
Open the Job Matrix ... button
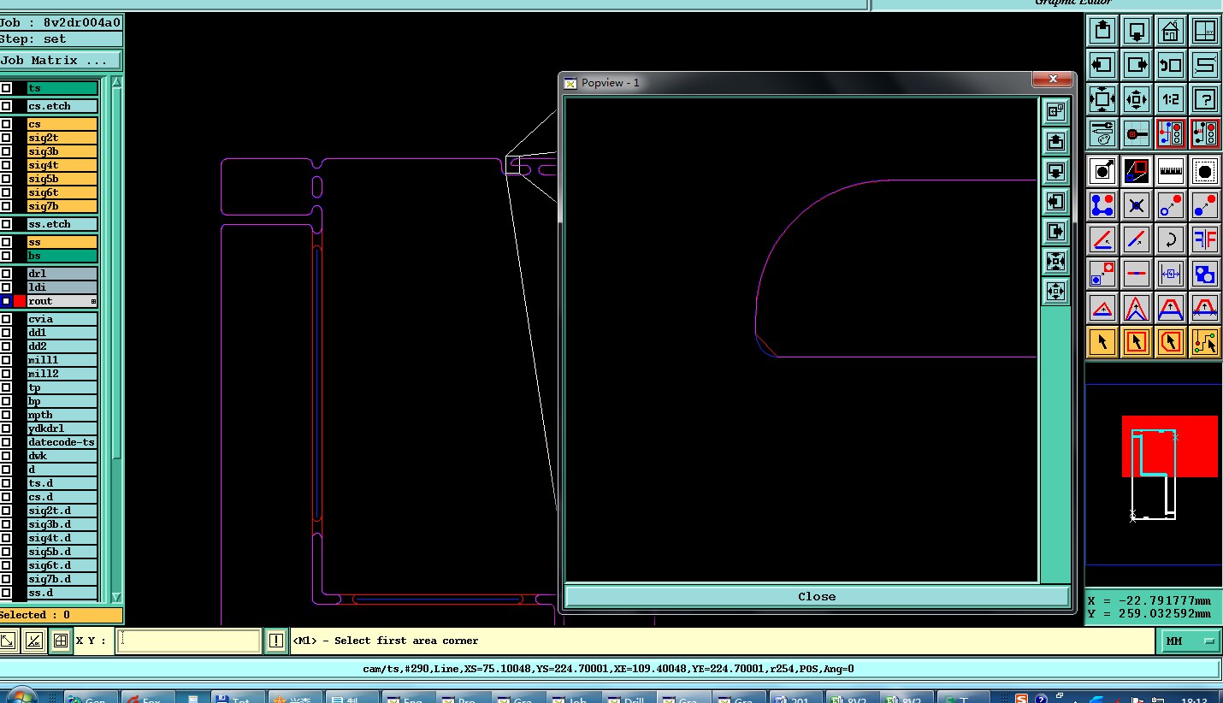61,61
